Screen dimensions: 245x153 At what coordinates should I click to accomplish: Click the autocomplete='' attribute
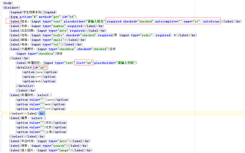168,21
